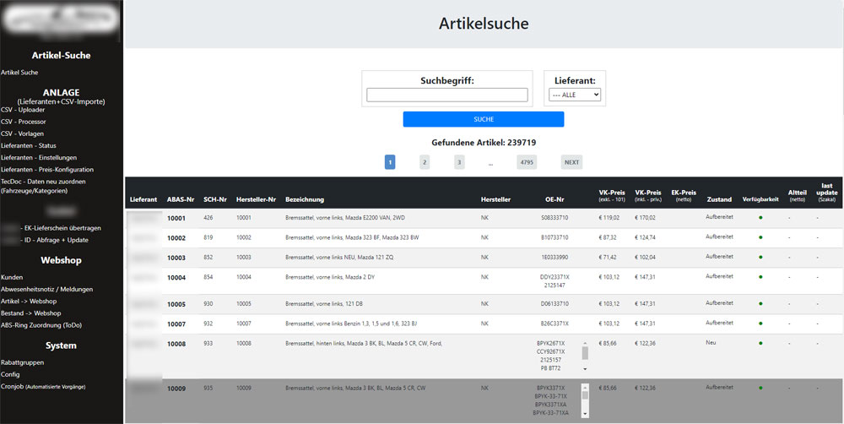Open CSV - Uploader in the sidebar
Screen dimensions: 844x424
pyautogui.click(x=24, y=110)
